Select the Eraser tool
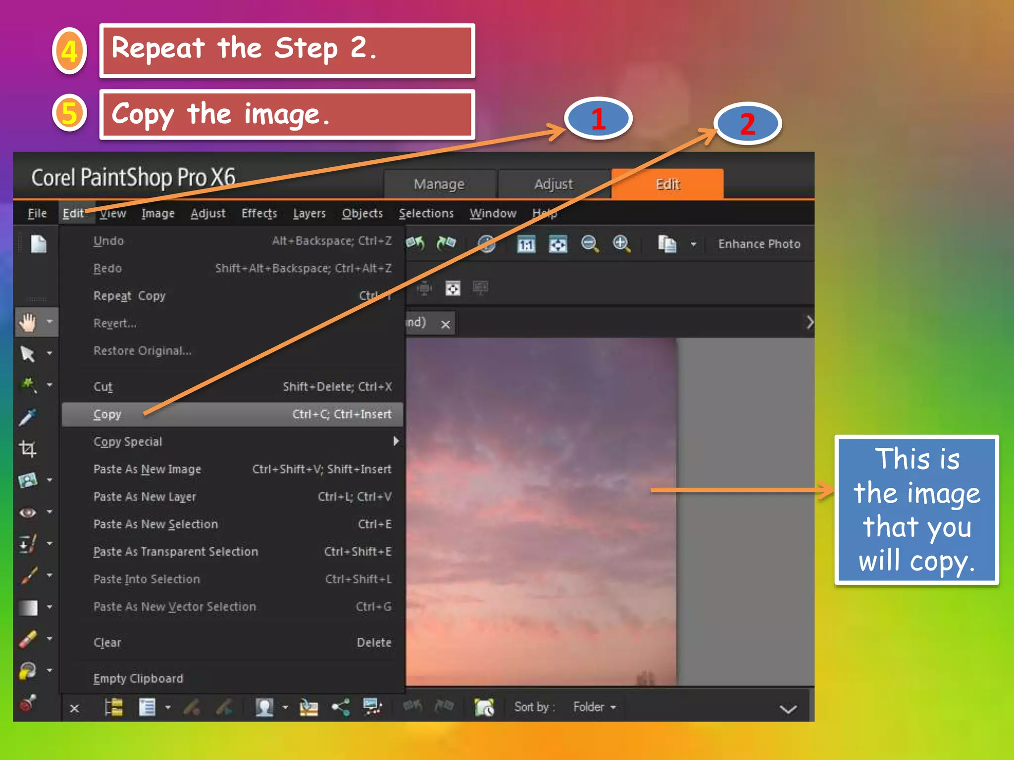 (28, 639)
